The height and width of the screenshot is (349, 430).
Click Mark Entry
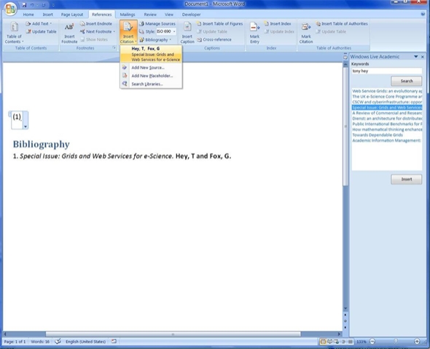[x=254, y=33]
